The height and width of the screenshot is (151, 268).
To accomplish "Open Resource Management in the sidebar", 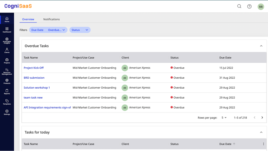I will click(x=7, y=71).
